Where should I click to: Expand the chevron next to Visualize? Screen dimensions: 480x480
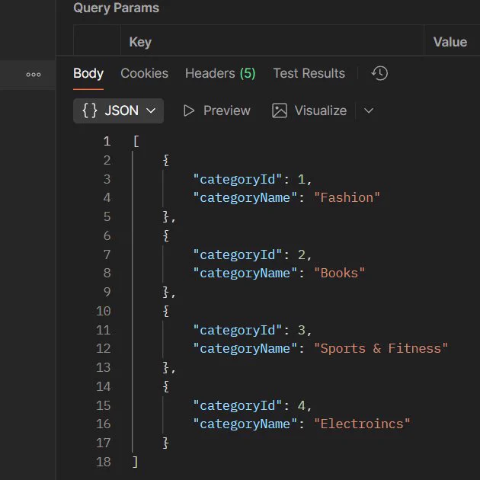tap(369, 110)
